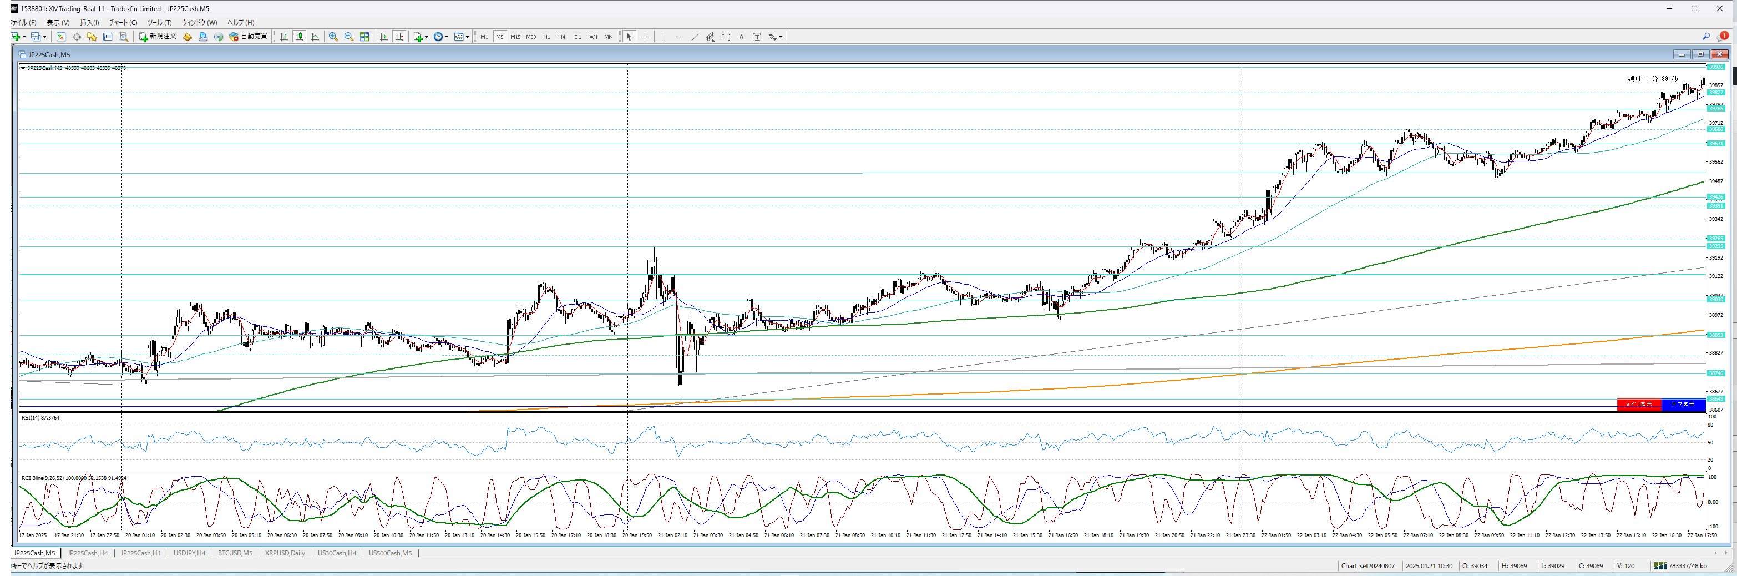Open the new chart plus icon
The width and height of the screenshot is (1737, 576).
[x=16, y=37]
